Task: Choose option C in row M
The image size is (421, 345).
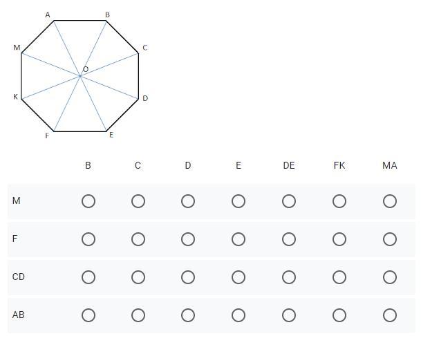Action: pyautogui.click(x=138, y=201)
